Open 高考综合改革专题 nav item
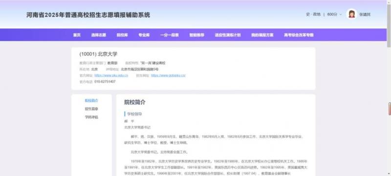 pyautogui.click(x=299, y=35)
